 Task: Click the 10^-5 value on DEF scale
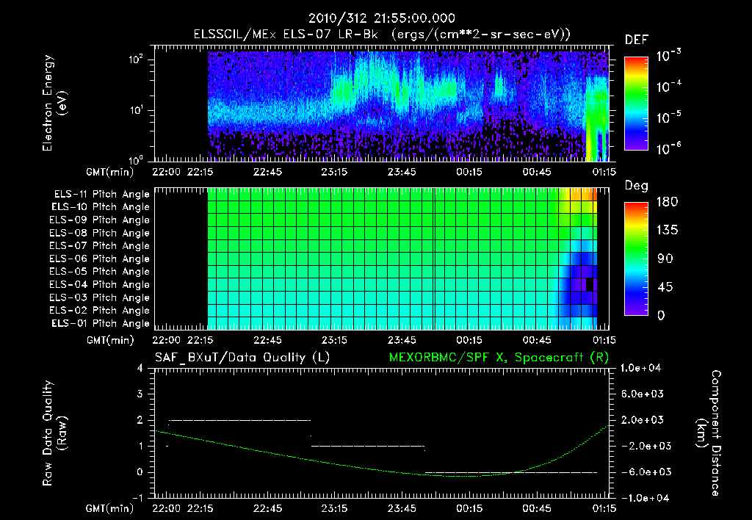coord(668,118)
